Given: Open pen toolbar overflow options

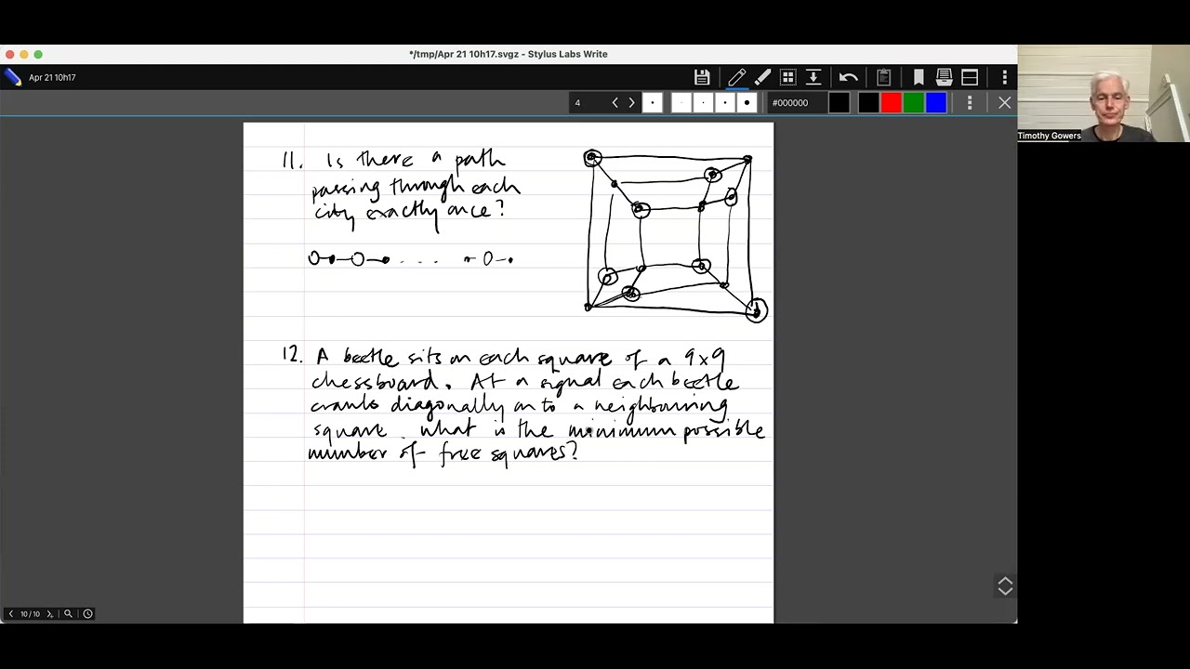Looking at the screenshot, I should pos(970,103).
